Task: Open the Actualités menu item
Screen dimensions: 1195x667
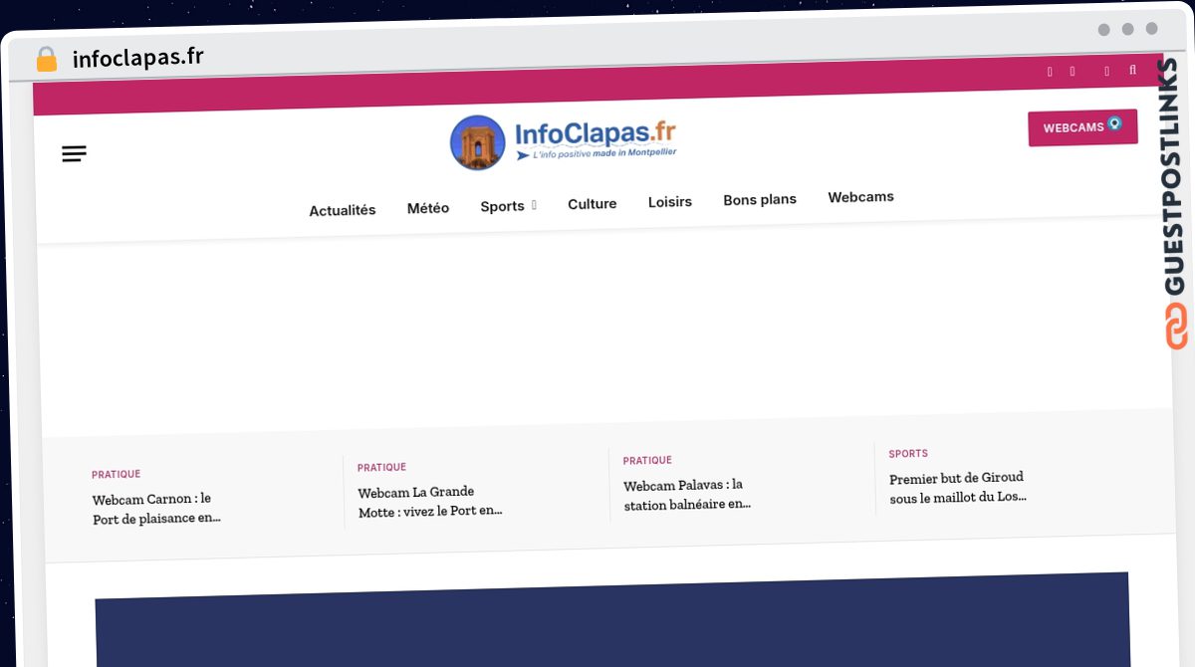Action: (x=343, y=210)
